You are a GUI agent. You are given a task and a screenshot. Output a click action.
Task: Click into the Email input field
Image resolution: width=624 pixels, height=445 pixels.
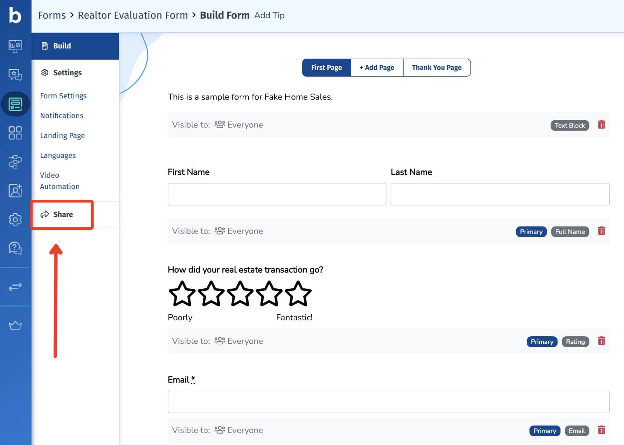pos(388,402)
